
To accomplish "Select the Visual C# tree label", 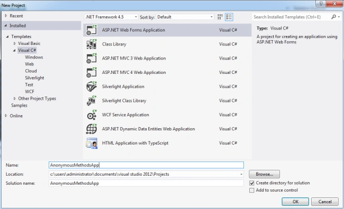I will coord(27,50).
